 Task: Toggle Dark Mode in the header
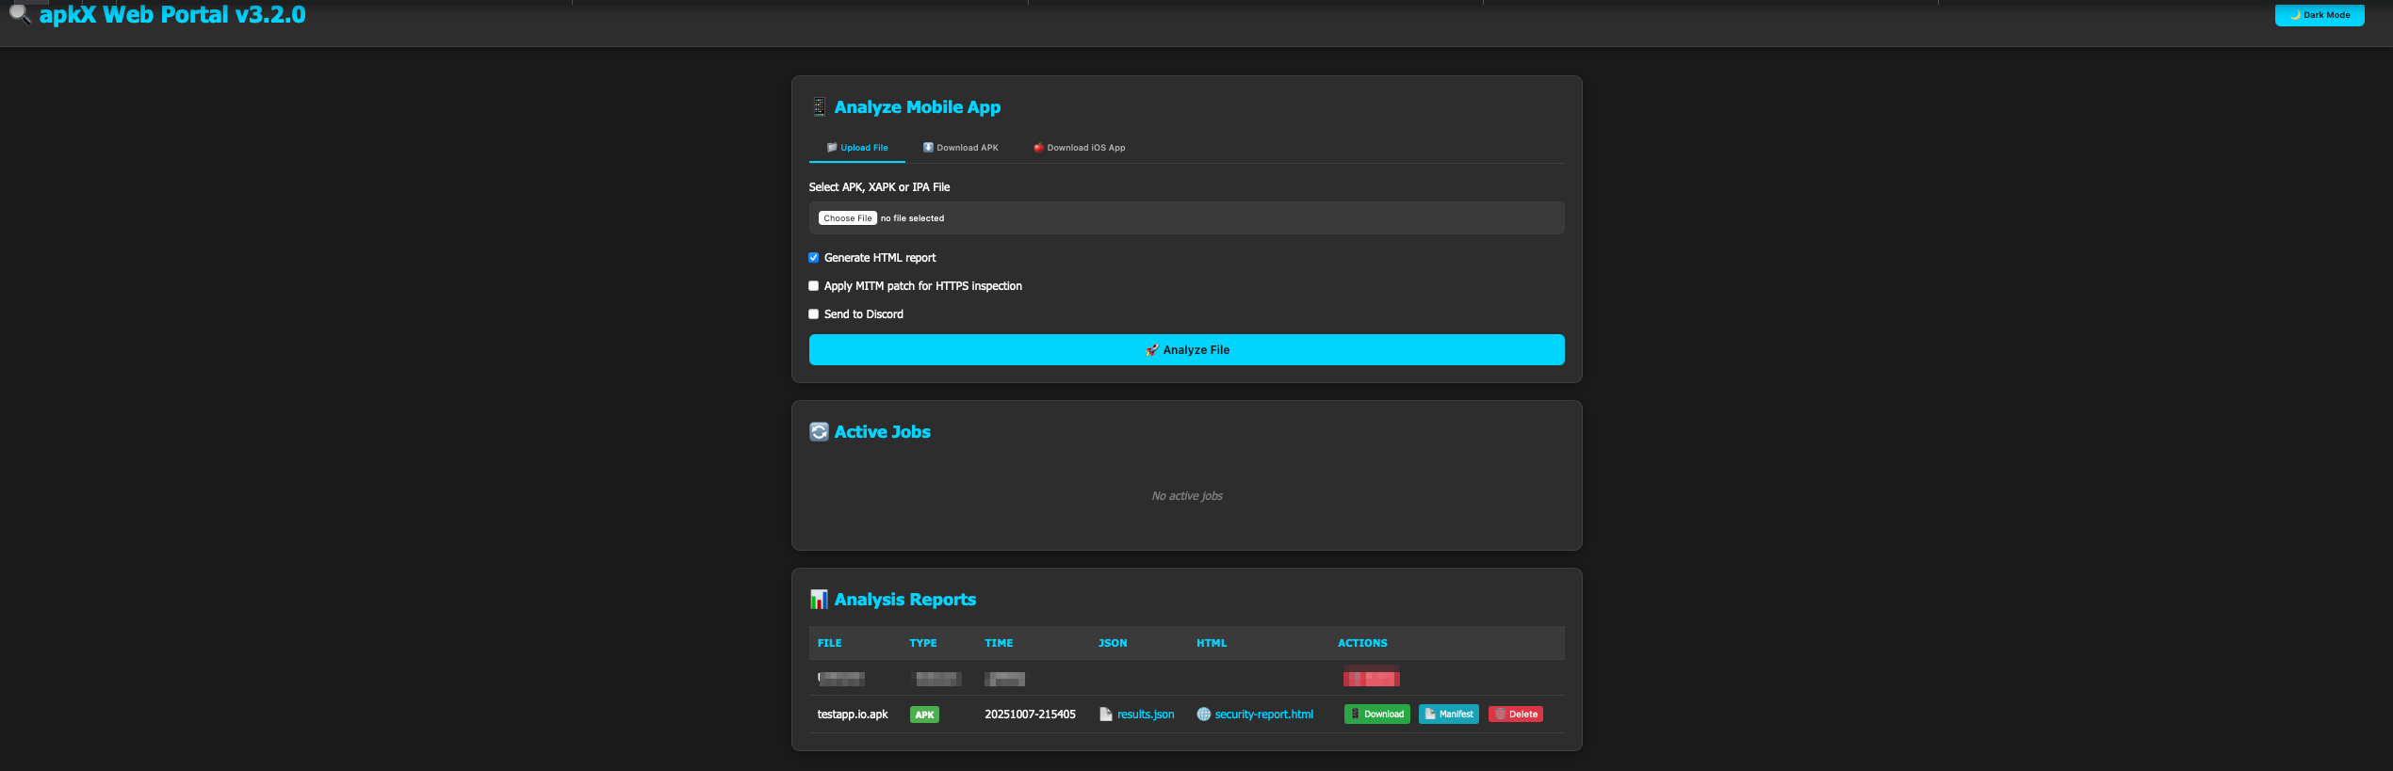pyautogui.click(x=2319, y=15)
